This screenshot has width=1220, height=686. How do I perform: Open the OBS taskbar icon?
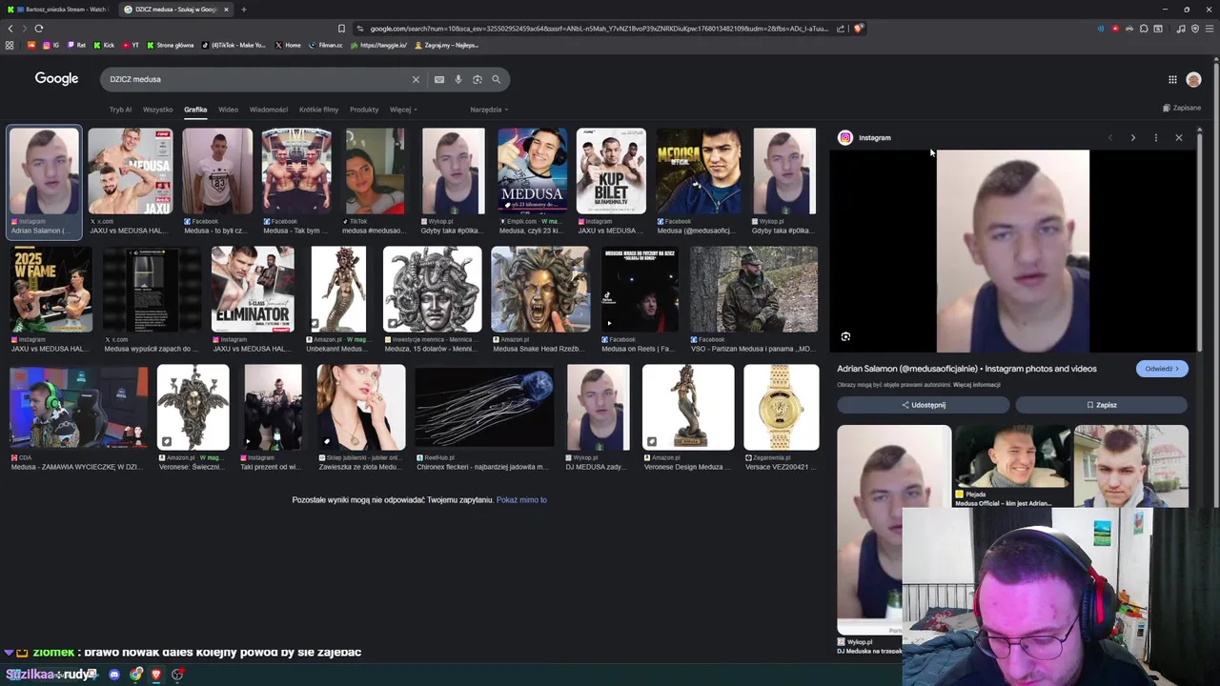(177, 675)
